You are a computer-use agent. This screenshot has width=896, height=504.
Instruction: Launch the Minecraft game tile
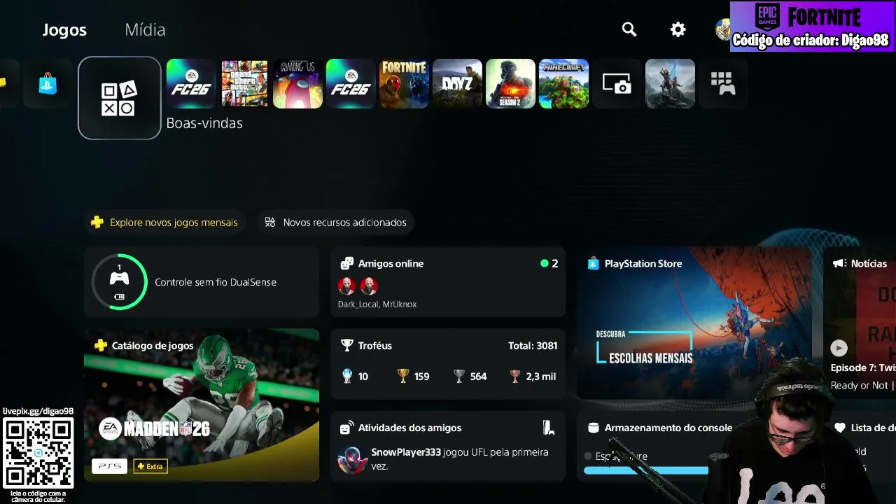tap(563, 84)
